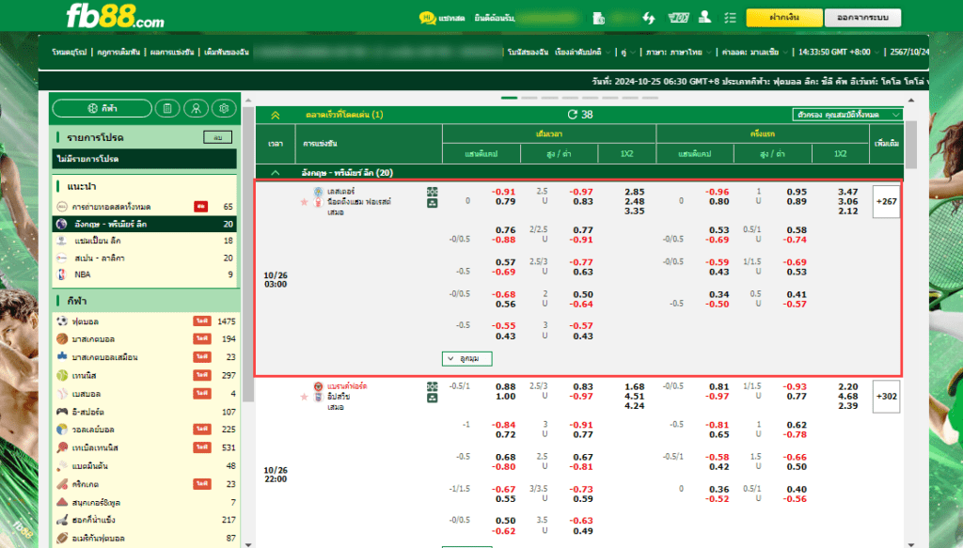Image resolution: width=963 pixels, height=548 pixels.
Task: Select the ice hockey (ฮอกกี้น้ำแข็ง) icon
Action: 62,520
